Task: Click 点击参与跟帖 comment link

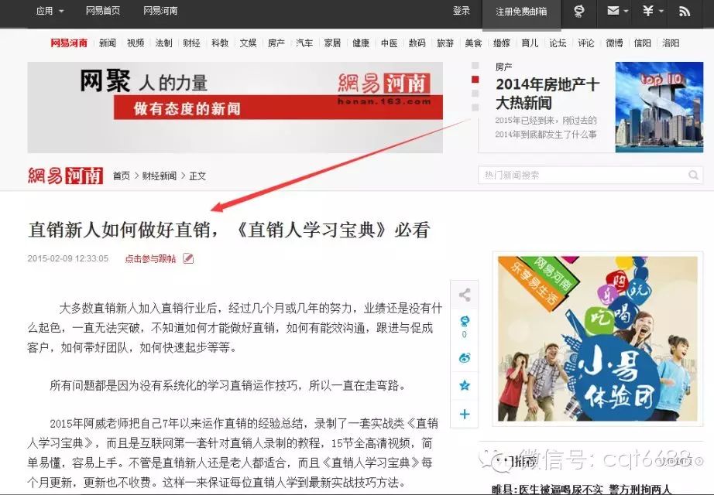Action: [x=150, y=259]
